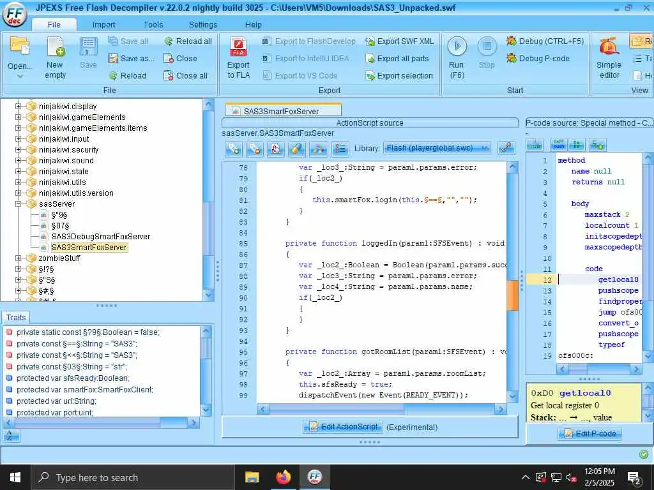Switch to the Tools ribbon tab
Screen dimensions: 654x490
click(x=153, y=25)
